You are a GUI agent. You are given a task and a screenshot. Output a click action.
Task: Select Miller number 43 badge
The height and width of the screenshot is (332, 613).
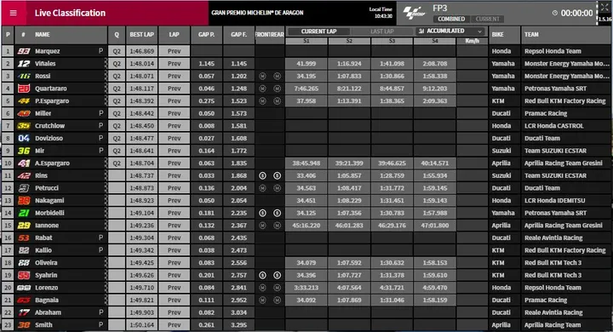tap(24, 113)
